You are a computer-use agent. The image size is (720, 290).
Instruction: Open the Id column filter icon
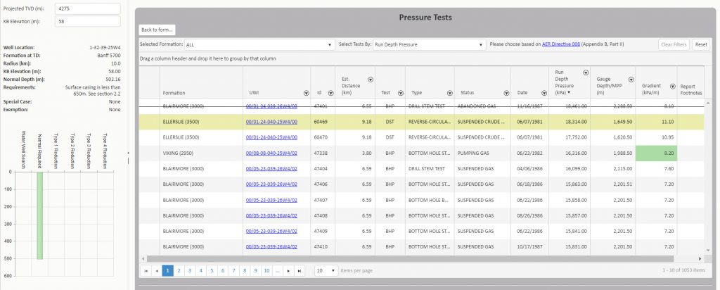coord(330,93)
